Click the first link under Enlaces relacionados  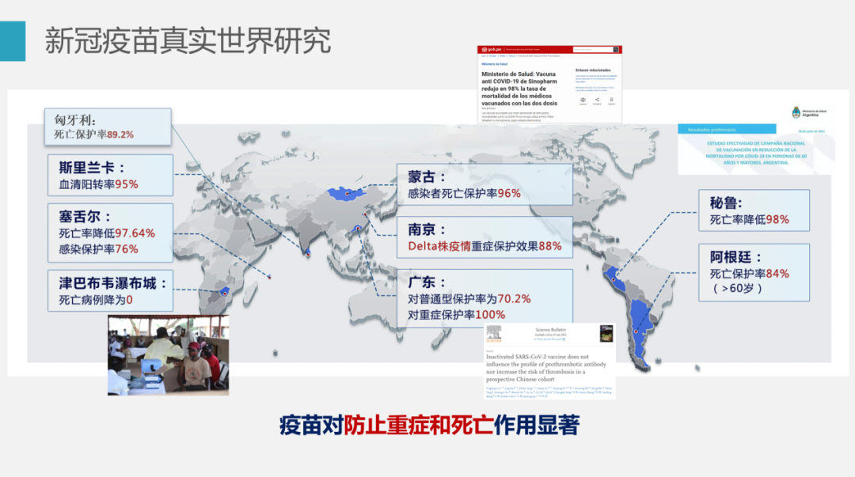click(596, 78)
